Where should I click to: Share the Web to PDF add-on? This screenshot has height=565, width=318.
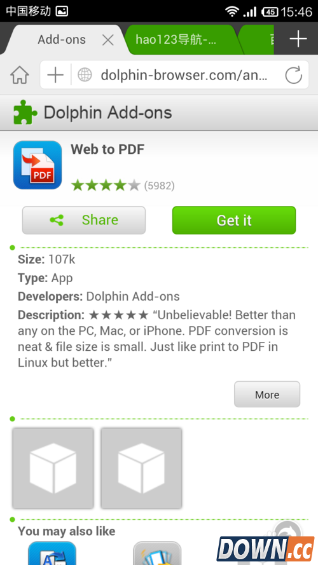(84, 220)
